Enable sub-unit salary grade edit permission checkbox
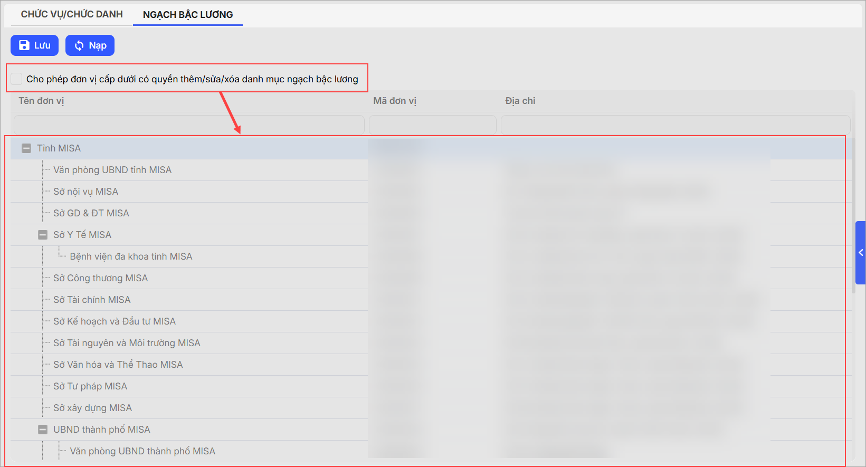This screenshot has width=866, height=467. 17,79
